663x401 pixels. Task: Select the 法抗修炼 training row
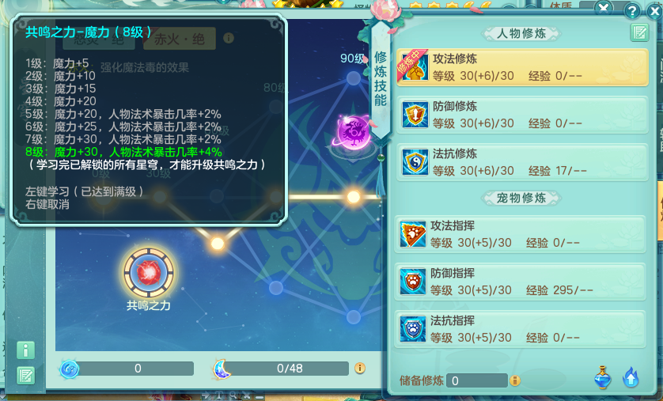point(521,162)
